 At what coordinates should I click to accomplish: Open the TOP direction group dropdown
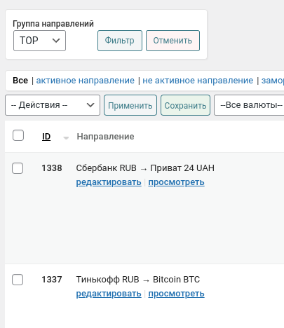pos(39,41)
